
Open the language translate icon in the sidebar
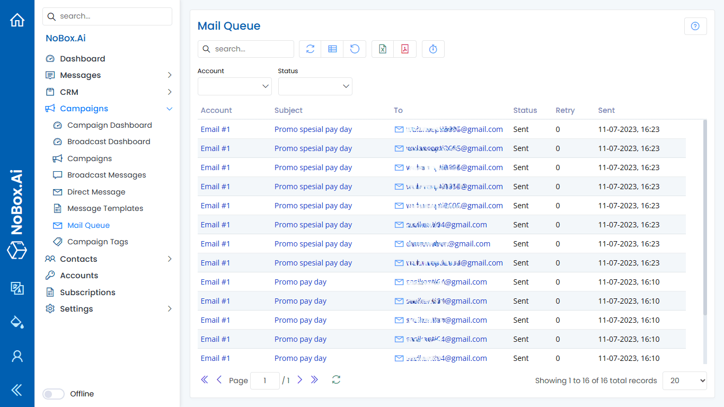(17, 289)
